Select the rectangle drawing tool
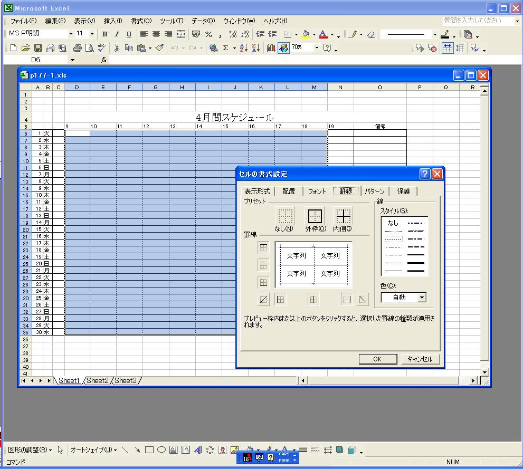523x469 pixels. [x=149, y=450]
